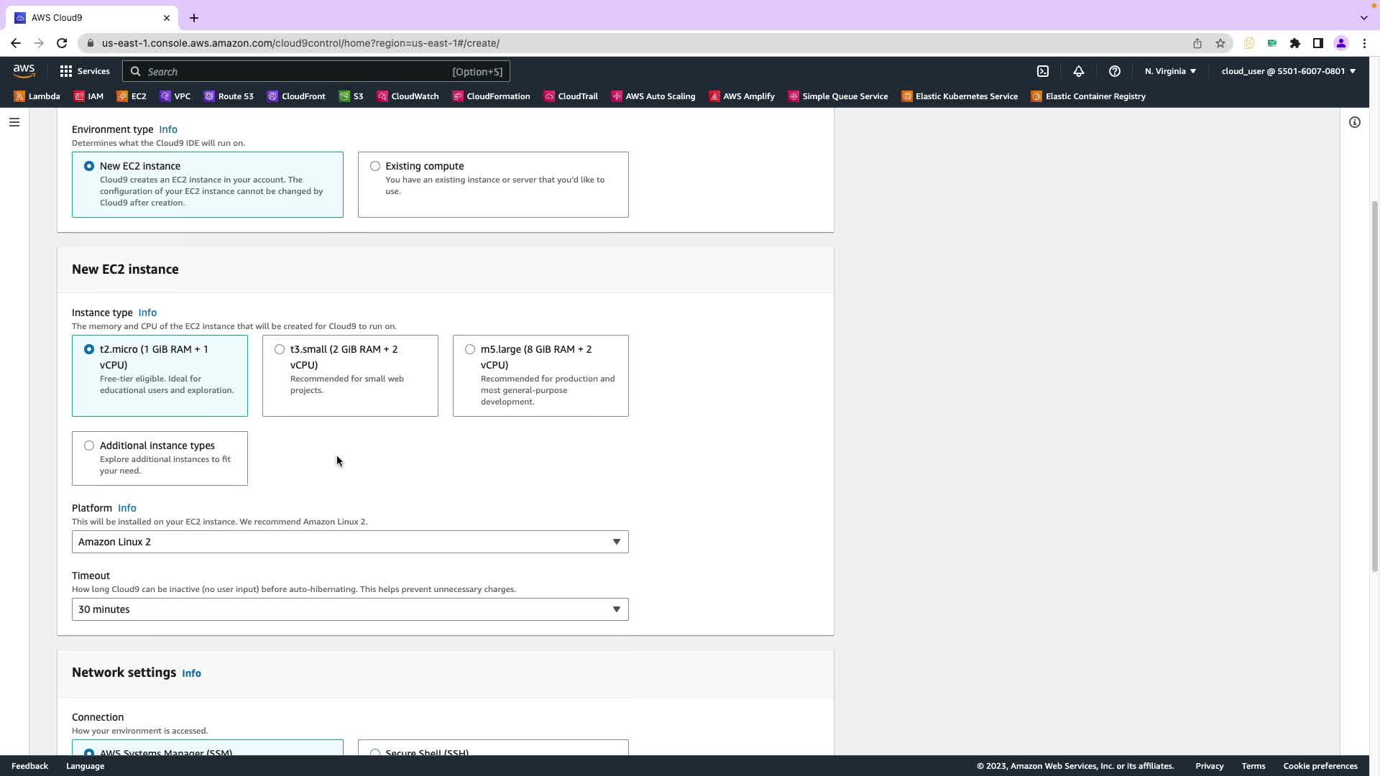The height and width of the screenshot is (776, 1380).
Task: Open the Timeout 30 minutes dropdown
Action: 350,609
